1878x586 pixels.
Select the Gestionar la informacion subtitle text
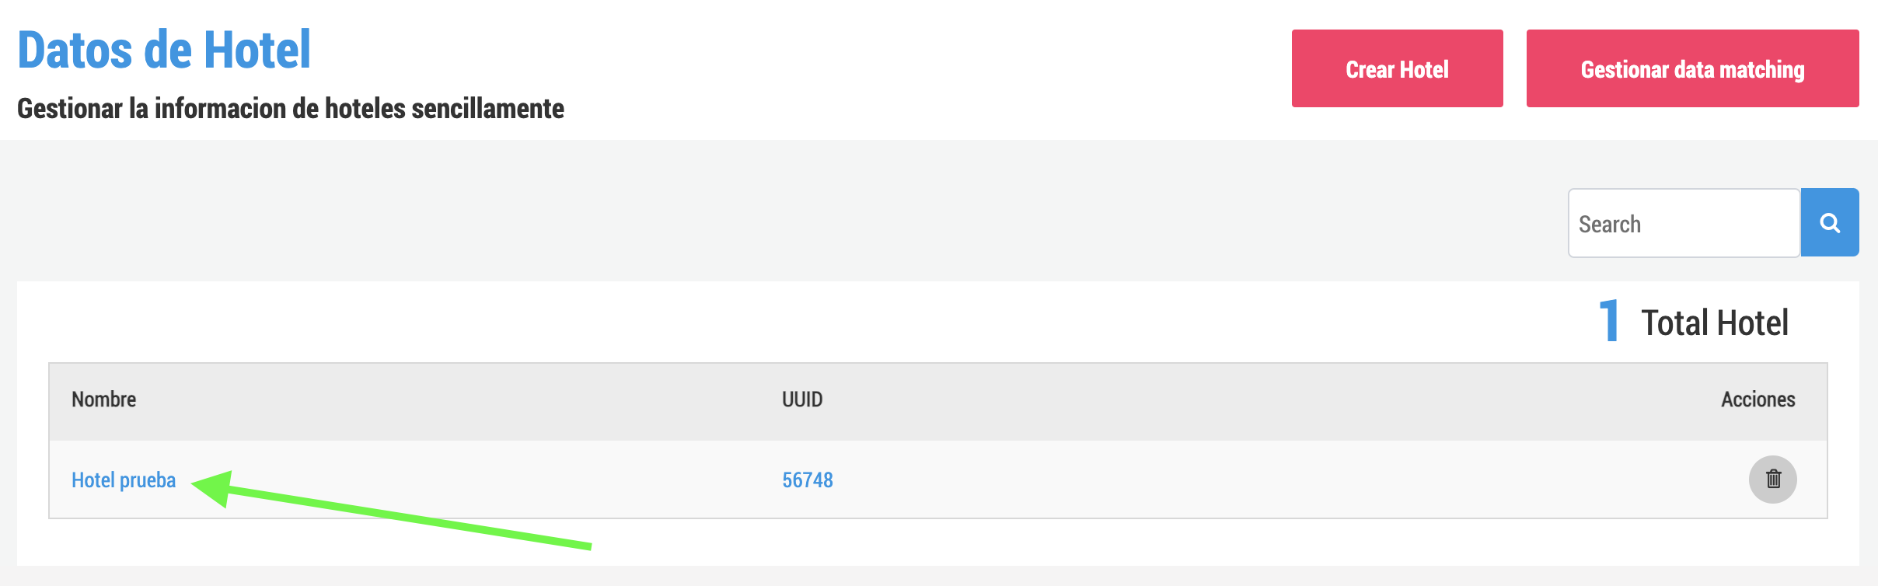point(291,109)
